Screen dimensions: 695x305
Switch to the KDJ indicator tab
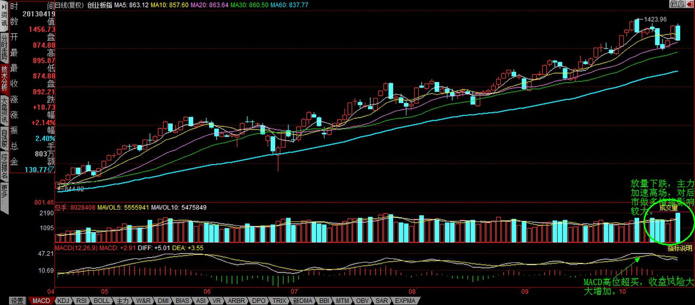point(63,301)
